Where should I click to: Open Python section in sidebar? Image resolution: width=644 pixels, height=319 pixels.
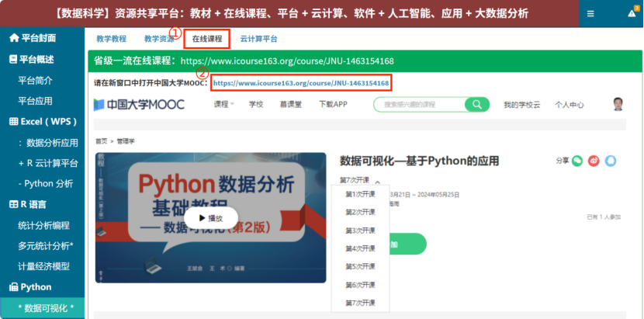click(x=30, y=287)
